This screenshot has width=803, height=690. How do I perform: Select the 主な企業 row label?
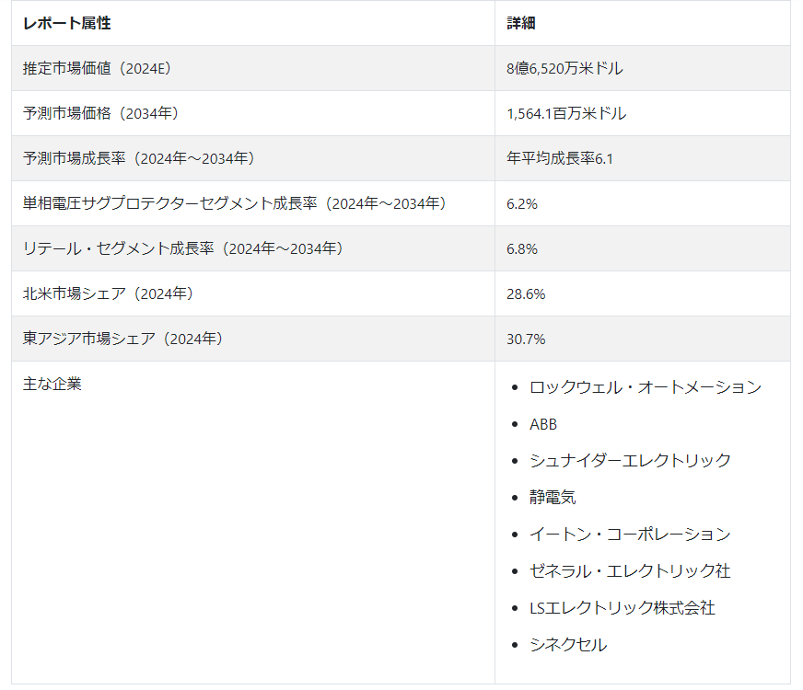[52, 384]
